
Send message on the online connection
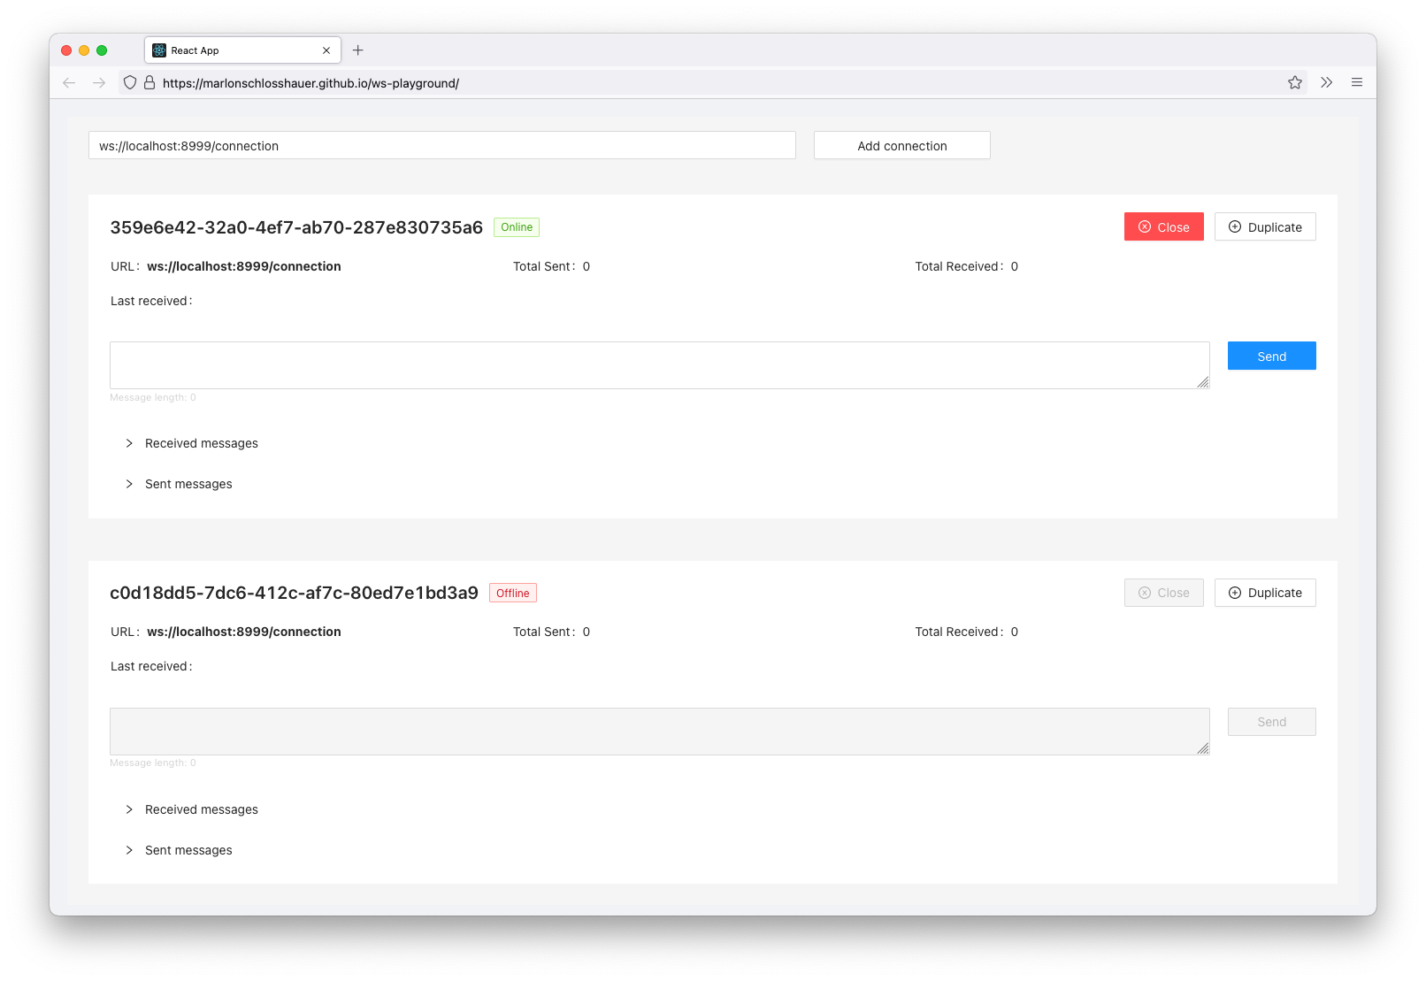click(1272, 356)
